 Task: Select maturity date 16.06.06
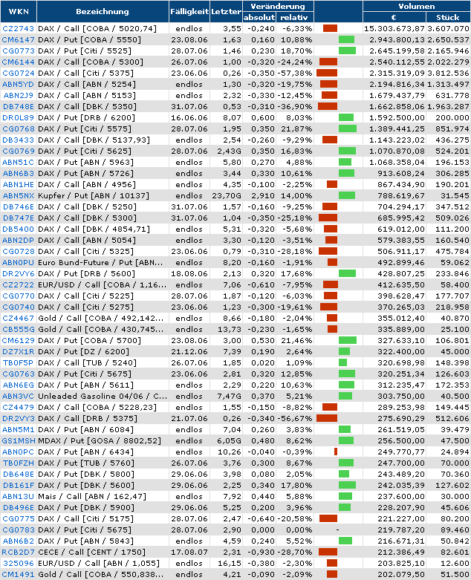[x=189, y=117]
